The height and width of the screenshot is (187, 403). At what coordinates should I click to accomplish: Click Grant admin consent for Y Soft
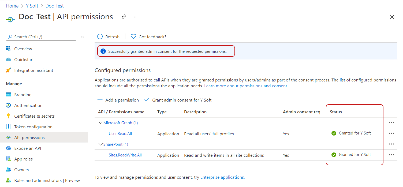(x=178, y=100)
